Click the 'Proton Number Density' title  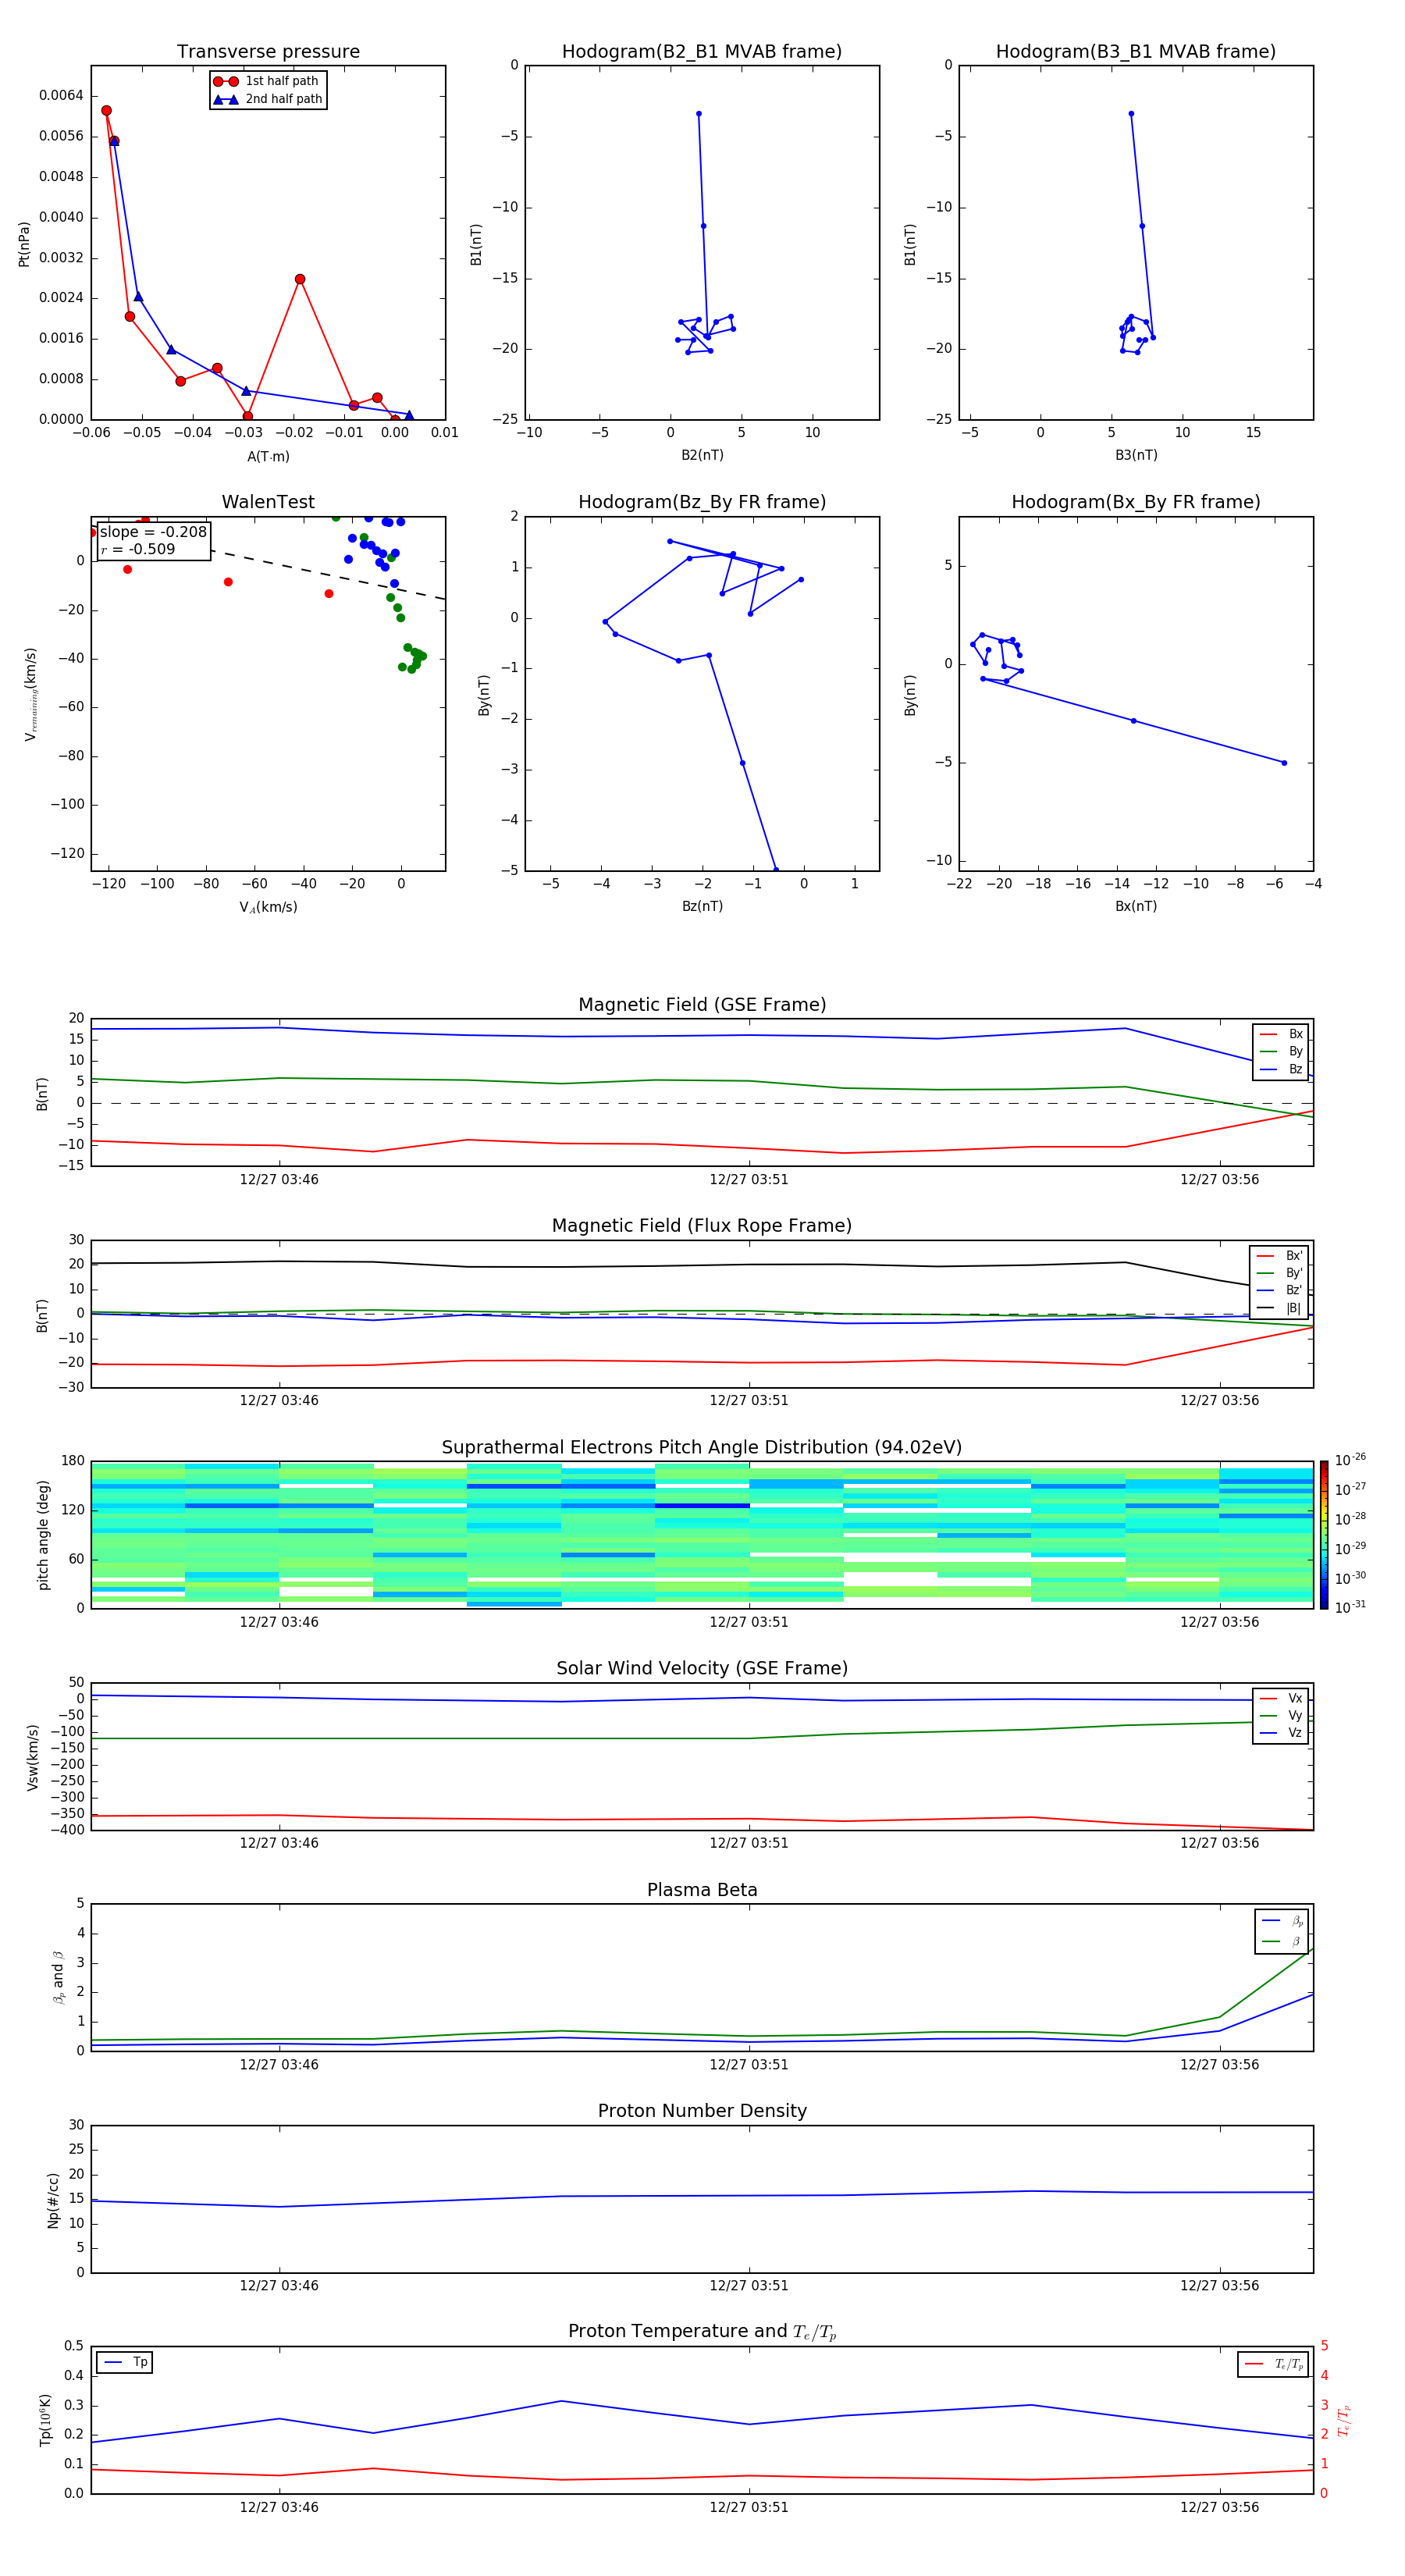702,2111
